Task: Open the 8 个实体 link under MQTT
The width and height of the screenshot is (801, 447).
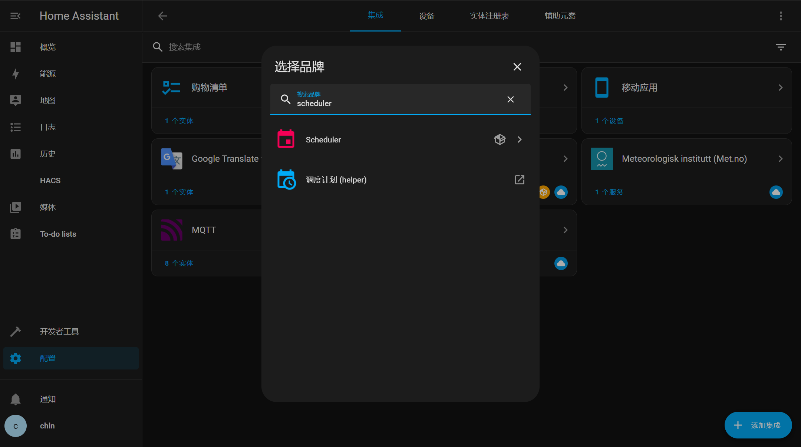Action: click(179, 263)
